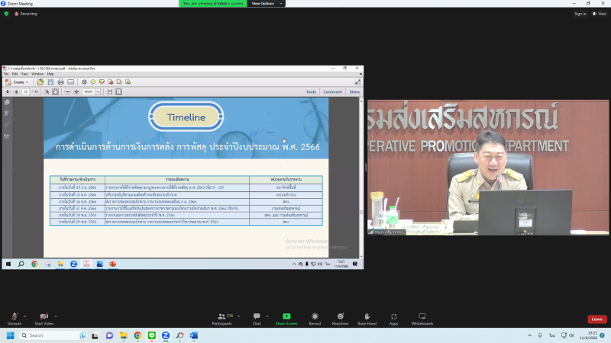Open Help menu in shared Acrobat window
This screenshot has width=611, height=343.
tap(50, 74)
